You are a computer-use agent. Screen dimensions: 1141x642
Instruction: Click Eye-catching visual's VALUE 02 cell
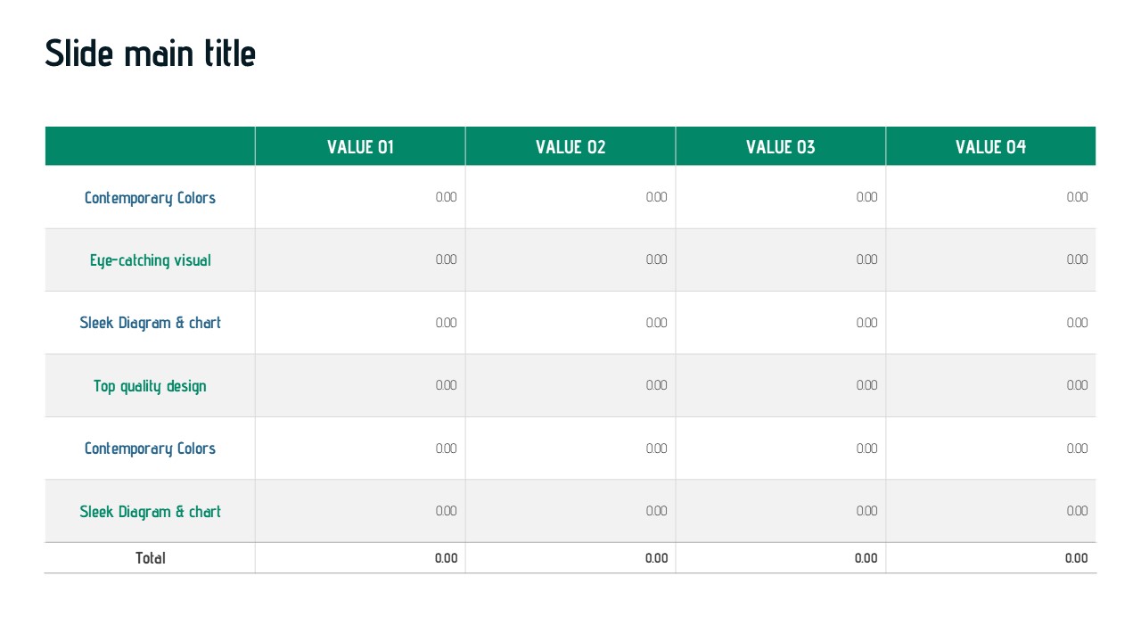pos(656,259)
